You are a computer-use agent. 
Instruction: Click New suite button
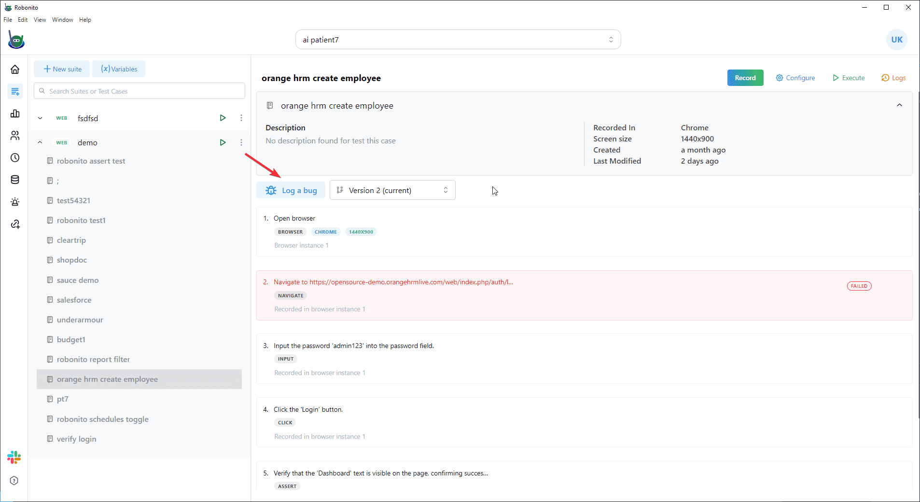coord(62,69)
